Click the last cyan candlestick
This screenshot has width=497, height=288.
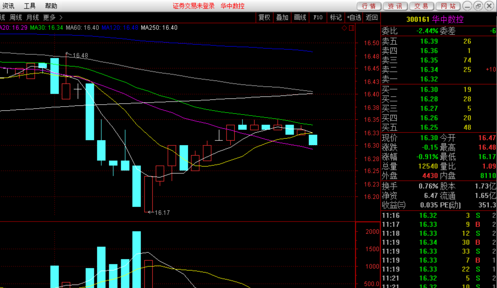[313, 140]
